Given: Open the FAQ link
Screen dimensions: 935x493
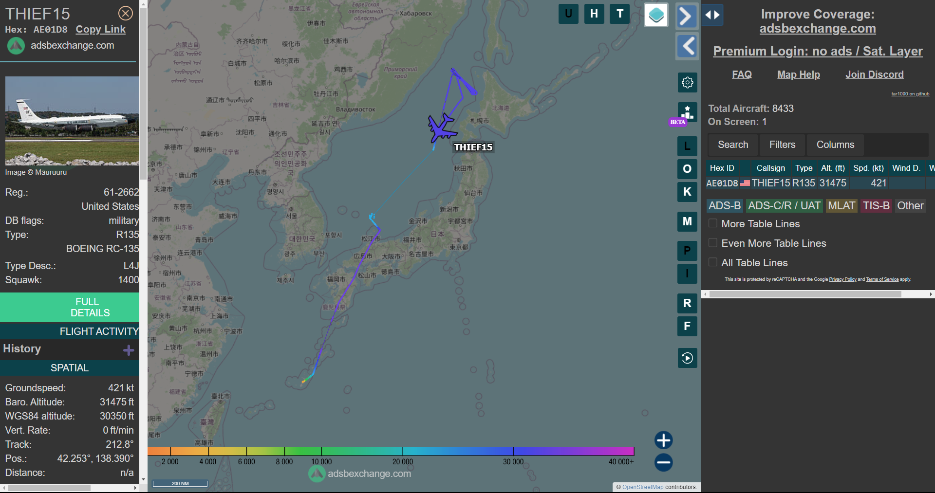Looking at the screenshot, I should pos(742,74).
